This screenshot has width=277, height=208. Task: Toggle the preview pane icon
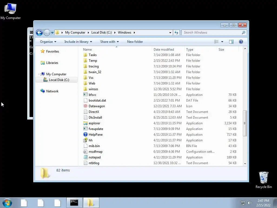point(231,42)
